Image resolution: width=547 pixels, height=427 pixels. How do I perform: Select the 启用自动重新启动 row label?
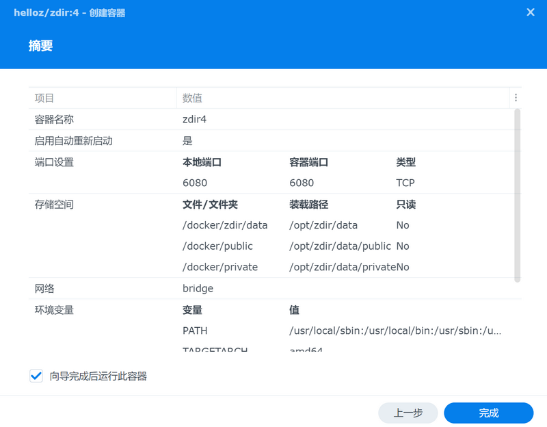pos(74,141)
